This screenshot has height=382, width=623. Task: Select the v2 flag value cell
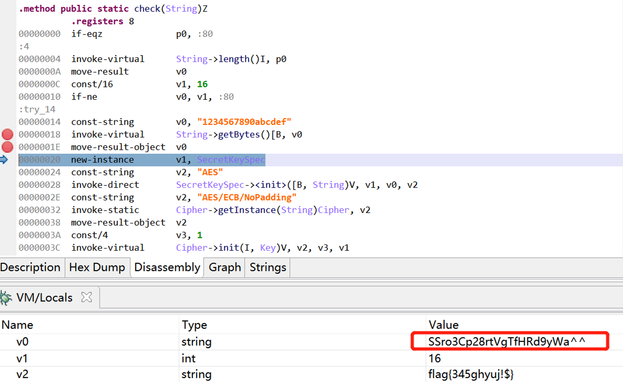pos(470,374)
